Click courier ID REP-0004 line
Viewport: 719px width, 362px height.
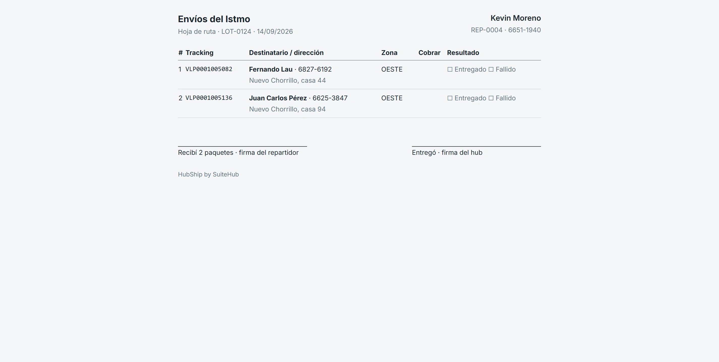click(506, 30)
